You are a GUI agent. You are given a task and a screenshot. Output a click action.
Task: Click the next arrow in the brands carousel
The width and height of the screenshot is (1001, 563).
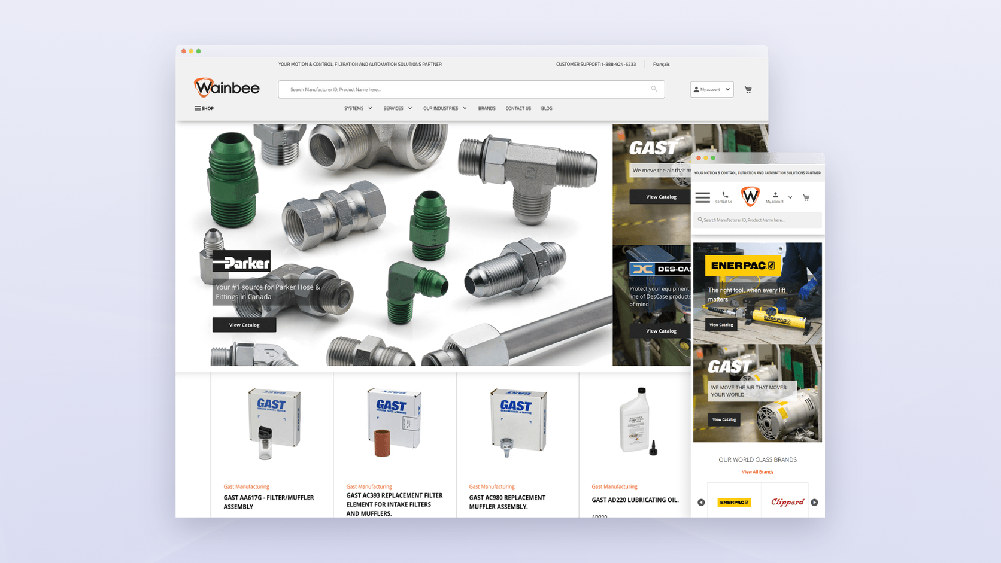coord(814,502)
